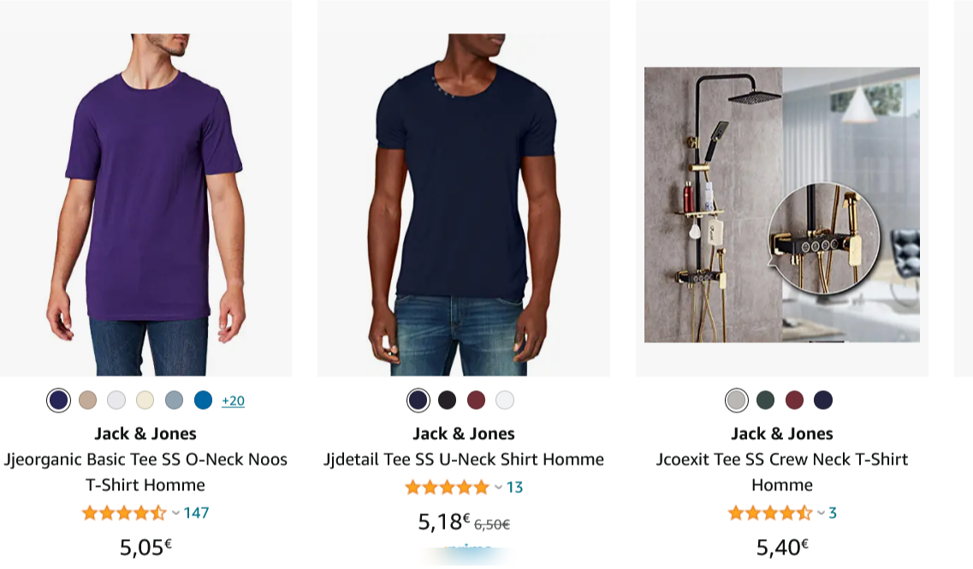Select the beige swatch on the first t-shirt
Image resolution: width=973 pixels, height=569 pixels.
coord(87,400)
